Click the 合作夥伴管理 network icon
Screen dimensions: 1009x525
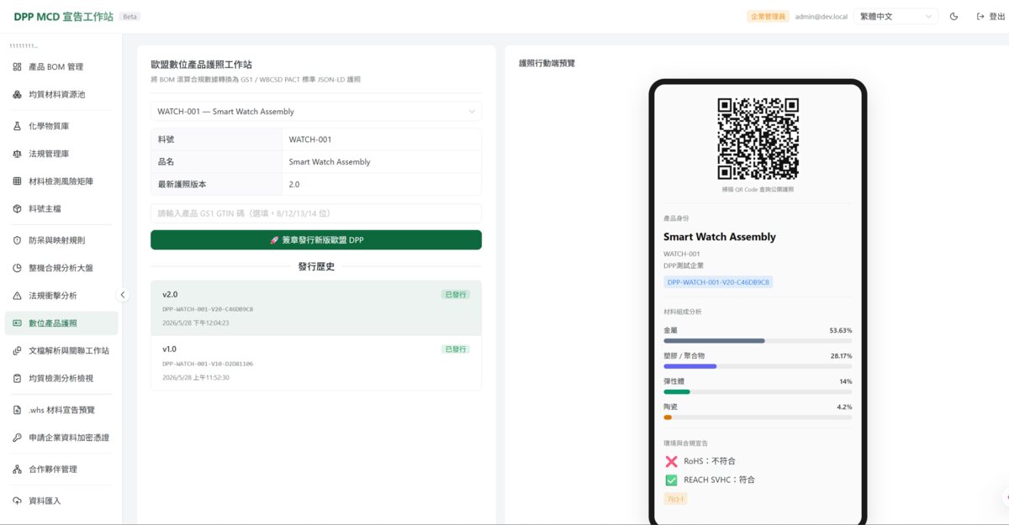[x=18, y=470]
